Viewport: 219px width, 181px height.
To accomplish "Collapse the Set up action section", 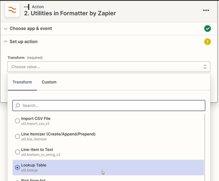I will click(x=6, y=42).
